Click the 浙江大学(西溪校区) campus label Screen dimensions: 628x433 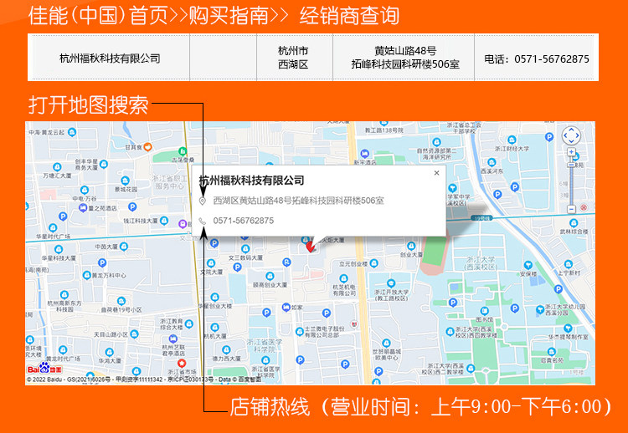[x=481, y=263]
